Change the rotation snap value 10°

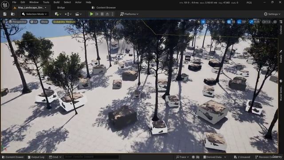pyautogui.click(x=244, y=22)
